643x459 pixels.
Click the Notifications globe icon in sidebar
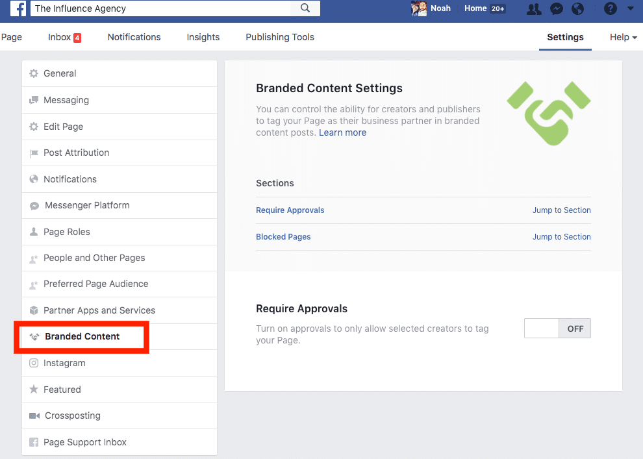(x=34, y=179)
